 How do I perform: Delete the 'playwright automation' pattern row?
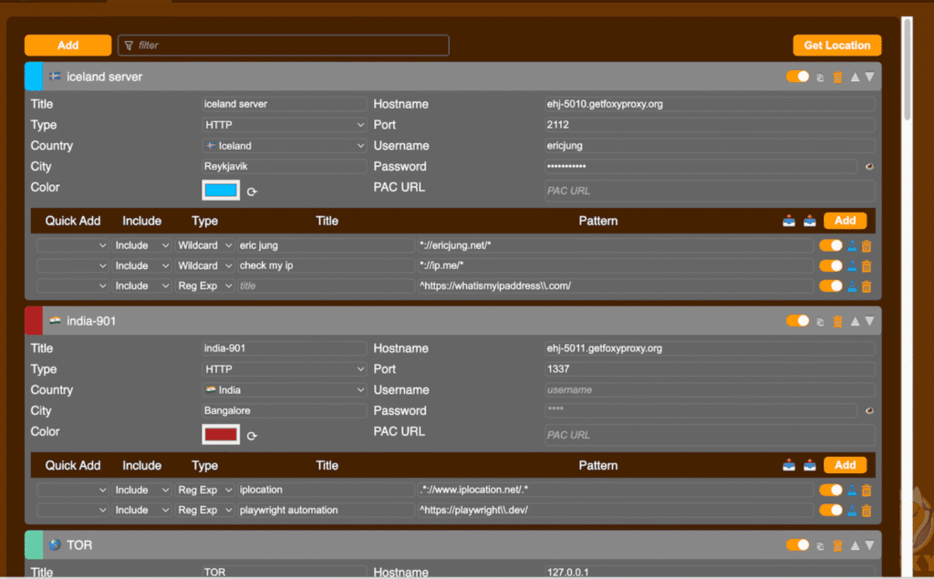(x=867, y=511)
